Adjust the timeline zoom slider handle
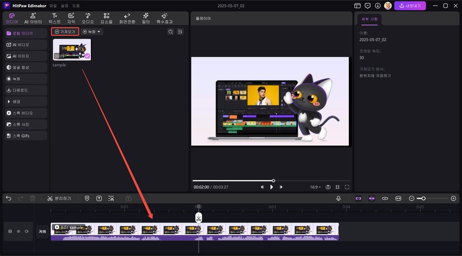 click(x=423, y=198)
